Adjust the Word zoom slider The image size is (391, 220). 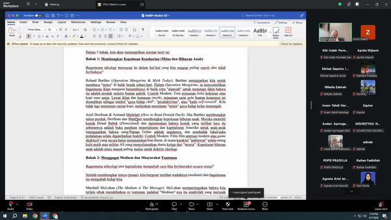click(279, 197)
